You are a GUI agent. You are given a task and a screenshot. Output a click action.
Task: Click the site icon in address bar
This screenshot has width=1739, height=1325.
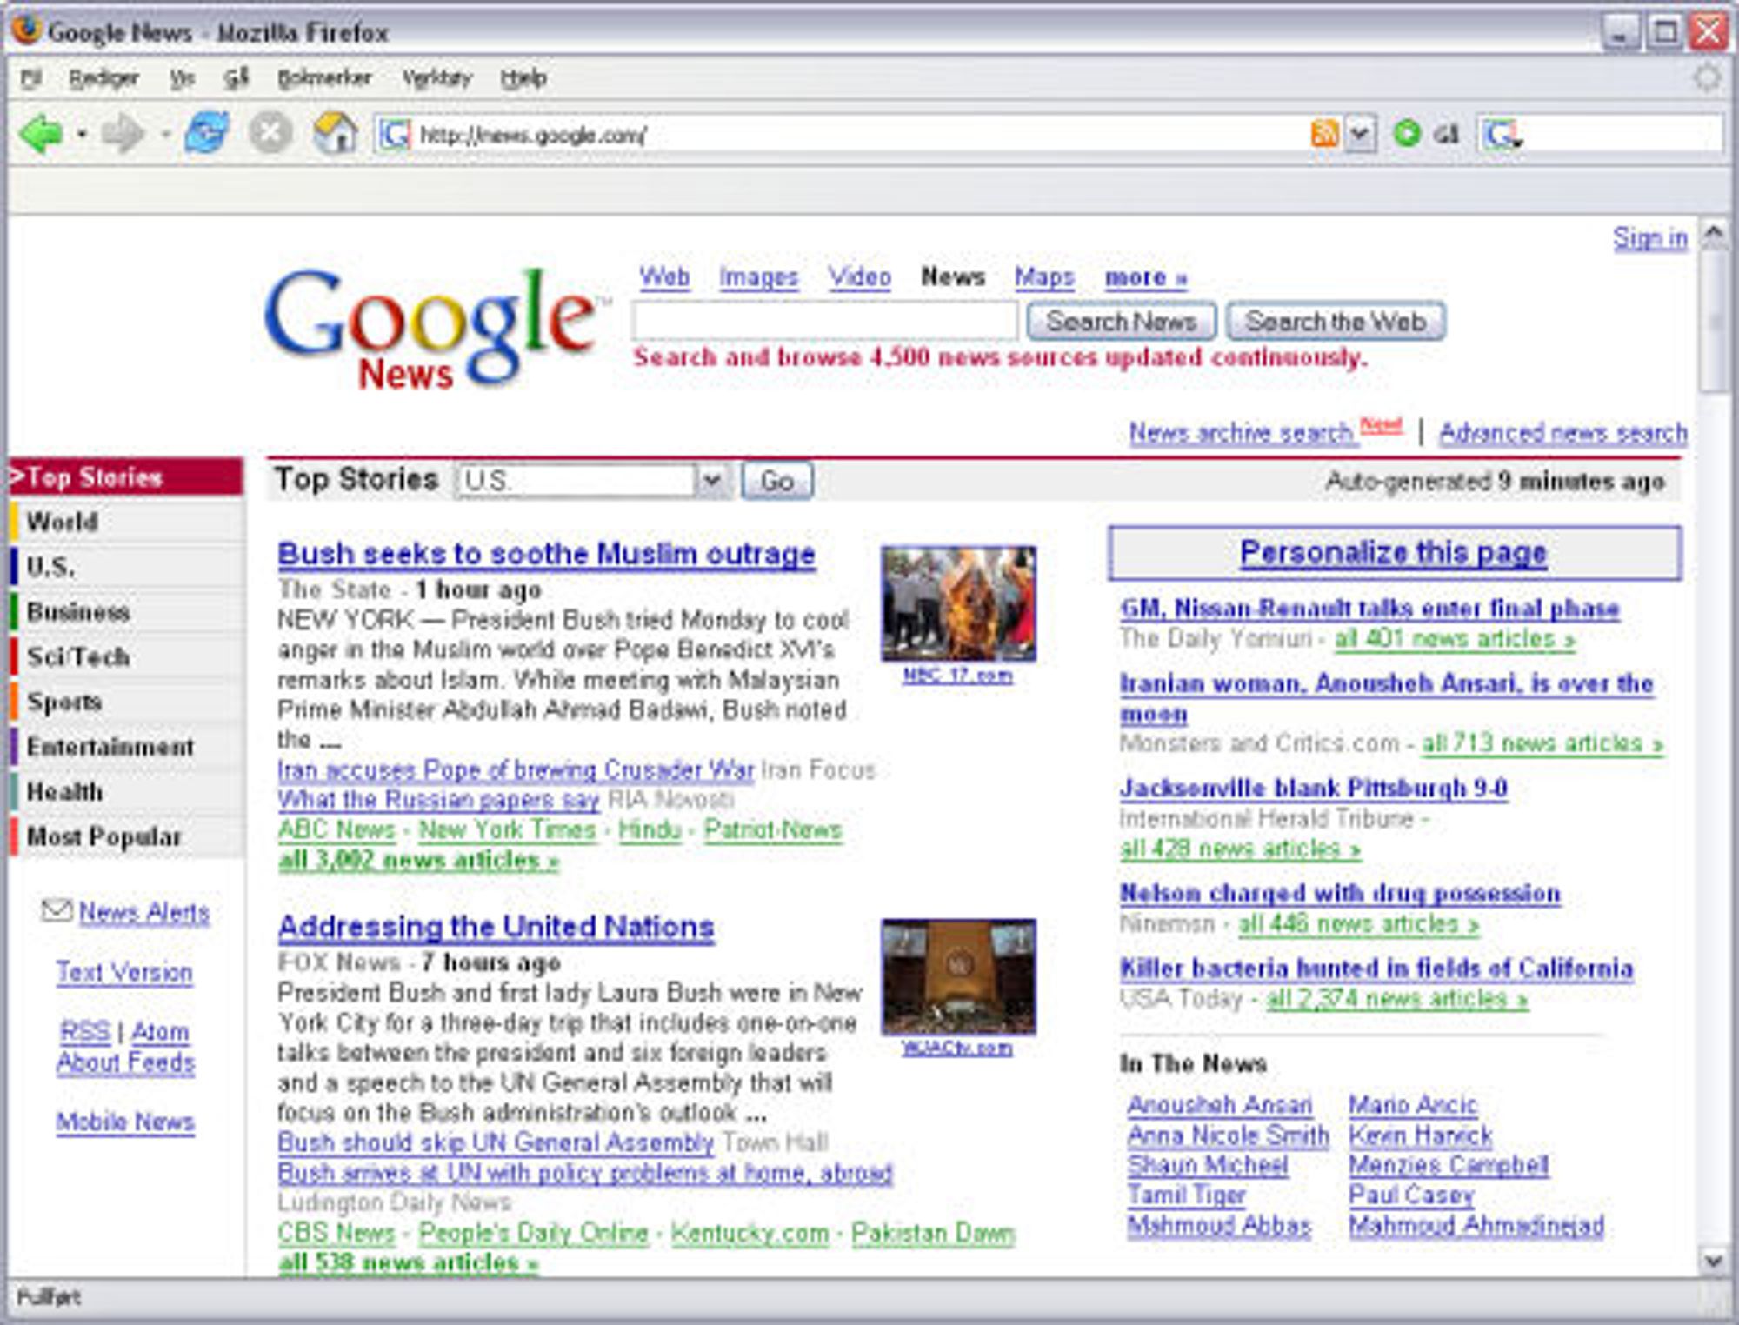[395, 135]
